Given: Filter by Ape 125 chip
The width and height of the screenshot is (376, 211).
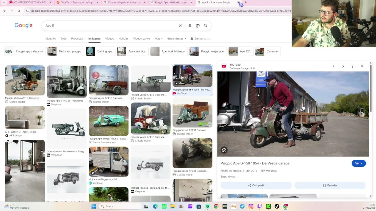Looking at the screenshot, I should [241, 51].
